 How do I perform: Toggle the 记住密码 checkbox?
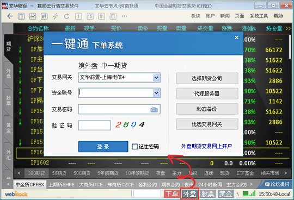tap(134, 147)
